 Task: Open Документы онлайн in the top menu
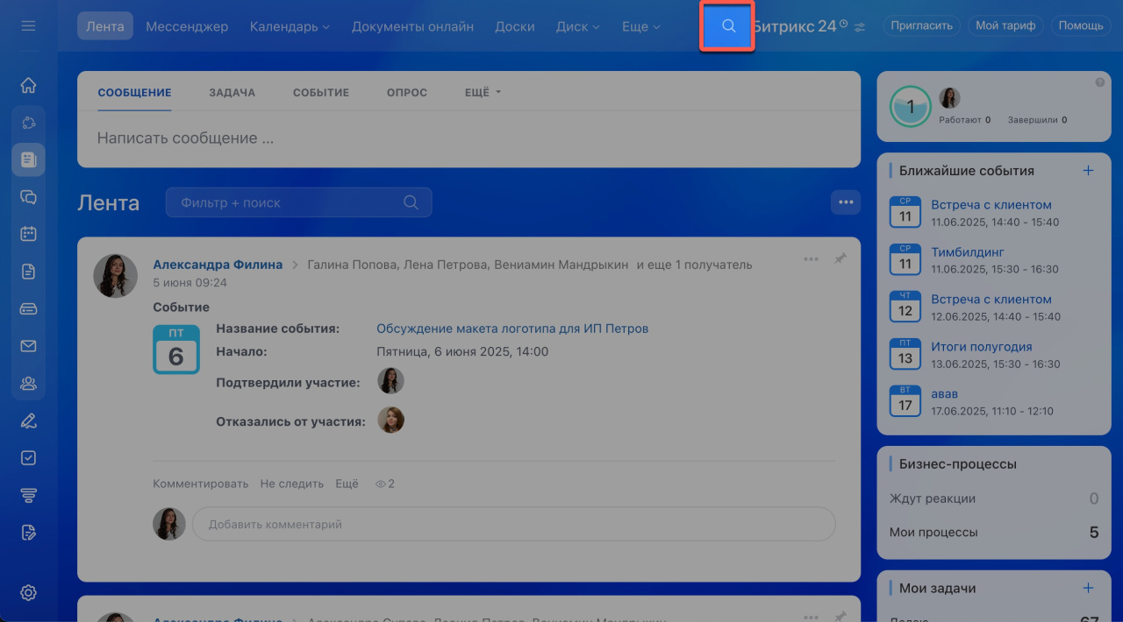(x=412, y=26)
